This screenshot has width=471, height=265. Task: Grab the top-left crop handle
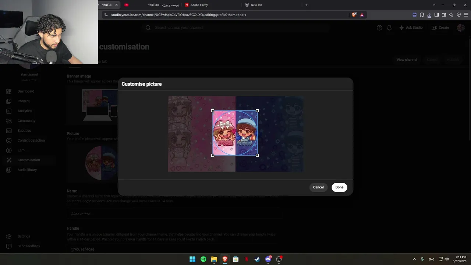click(x=213, y=111)
